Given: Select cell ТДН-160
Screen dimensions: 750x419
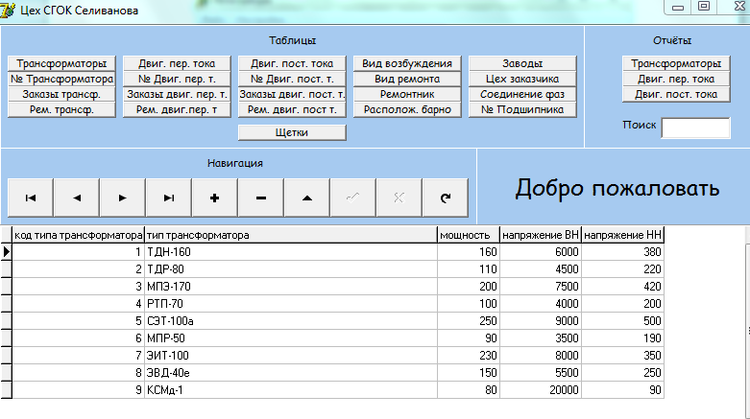Looking at the screenshot, I should 291,252.
